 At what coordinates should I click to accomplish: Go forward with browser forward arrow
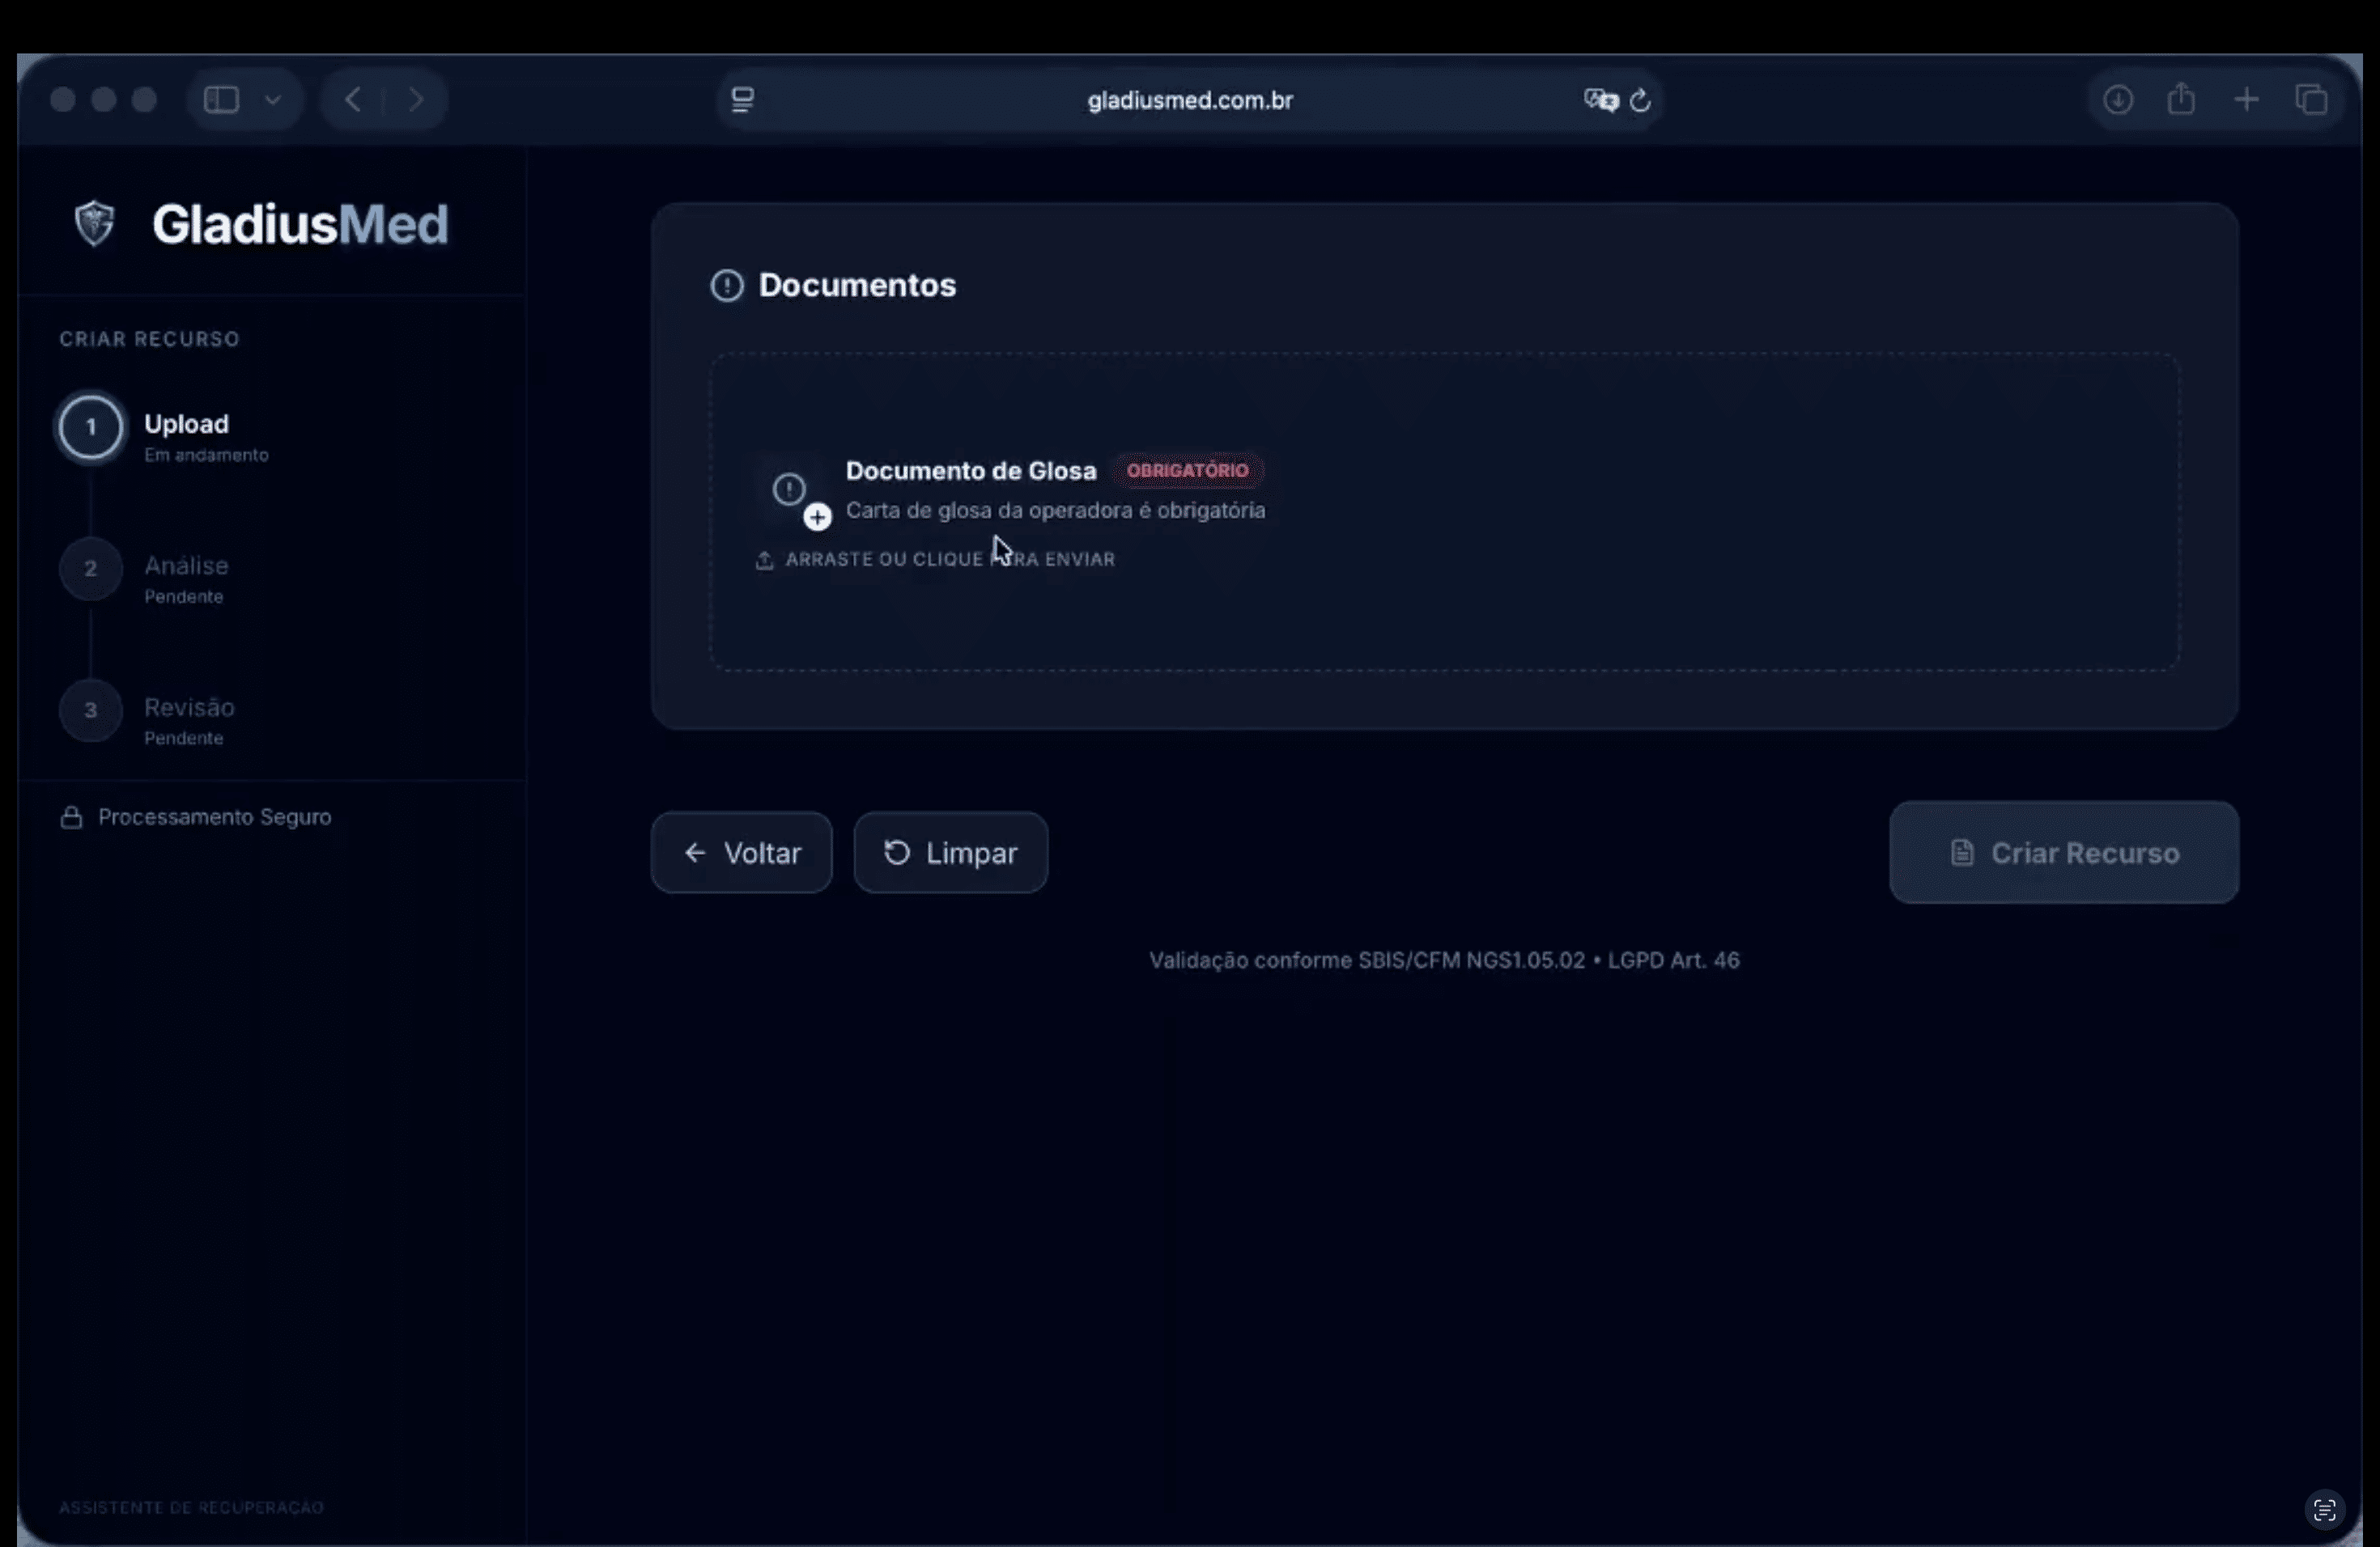416,100
